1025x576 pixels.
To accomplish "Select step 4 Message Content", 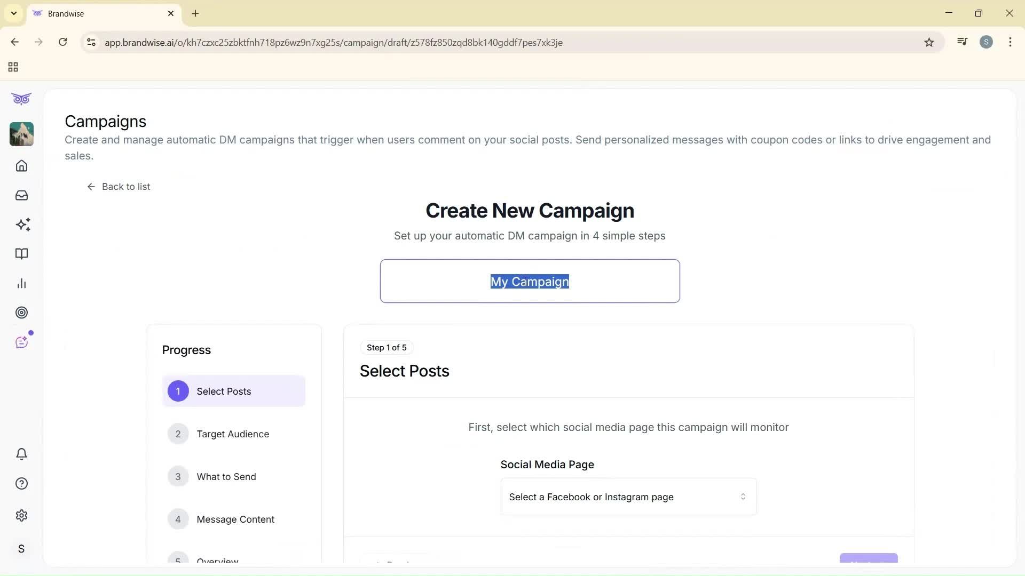I will [235, 519].
